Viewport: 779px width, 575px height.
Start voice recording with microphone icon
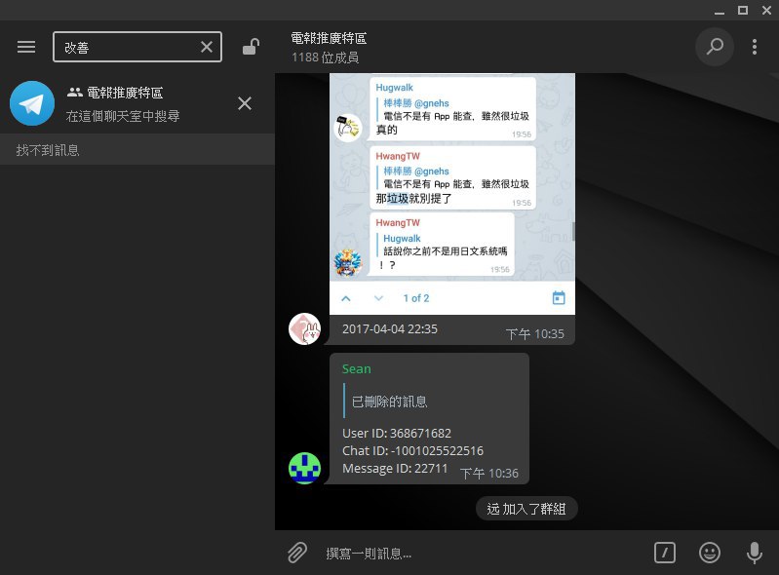tap(754, 553)
